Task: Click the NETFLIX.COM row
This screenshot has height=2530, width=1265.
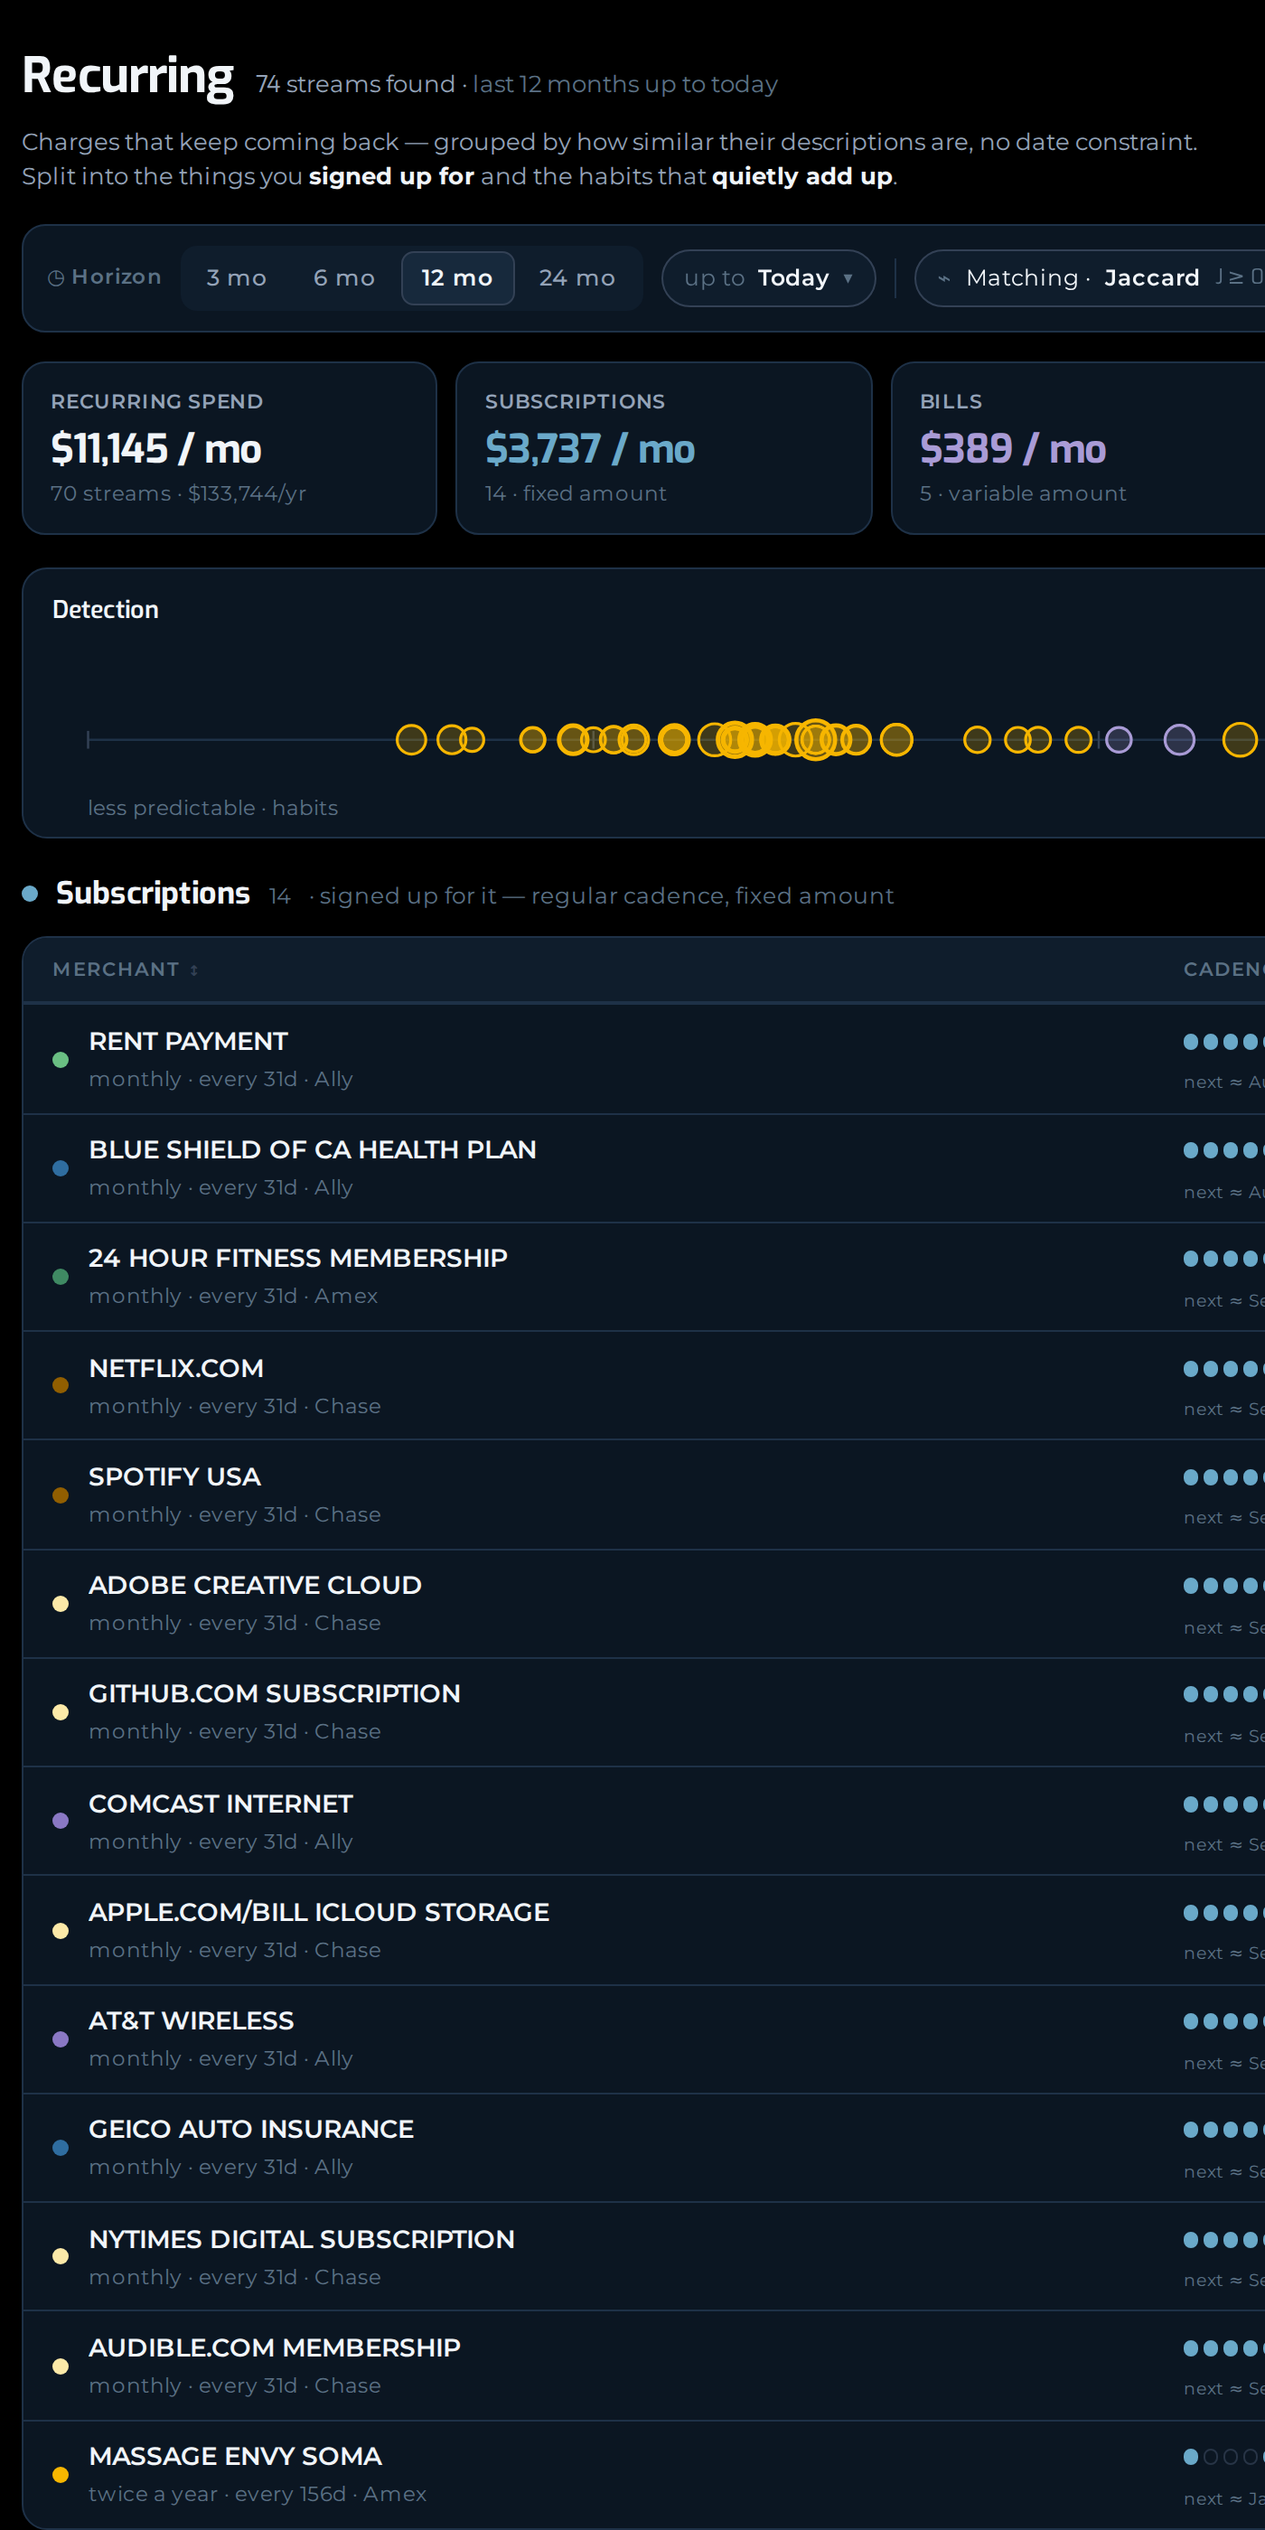Action: [643, 1385]
